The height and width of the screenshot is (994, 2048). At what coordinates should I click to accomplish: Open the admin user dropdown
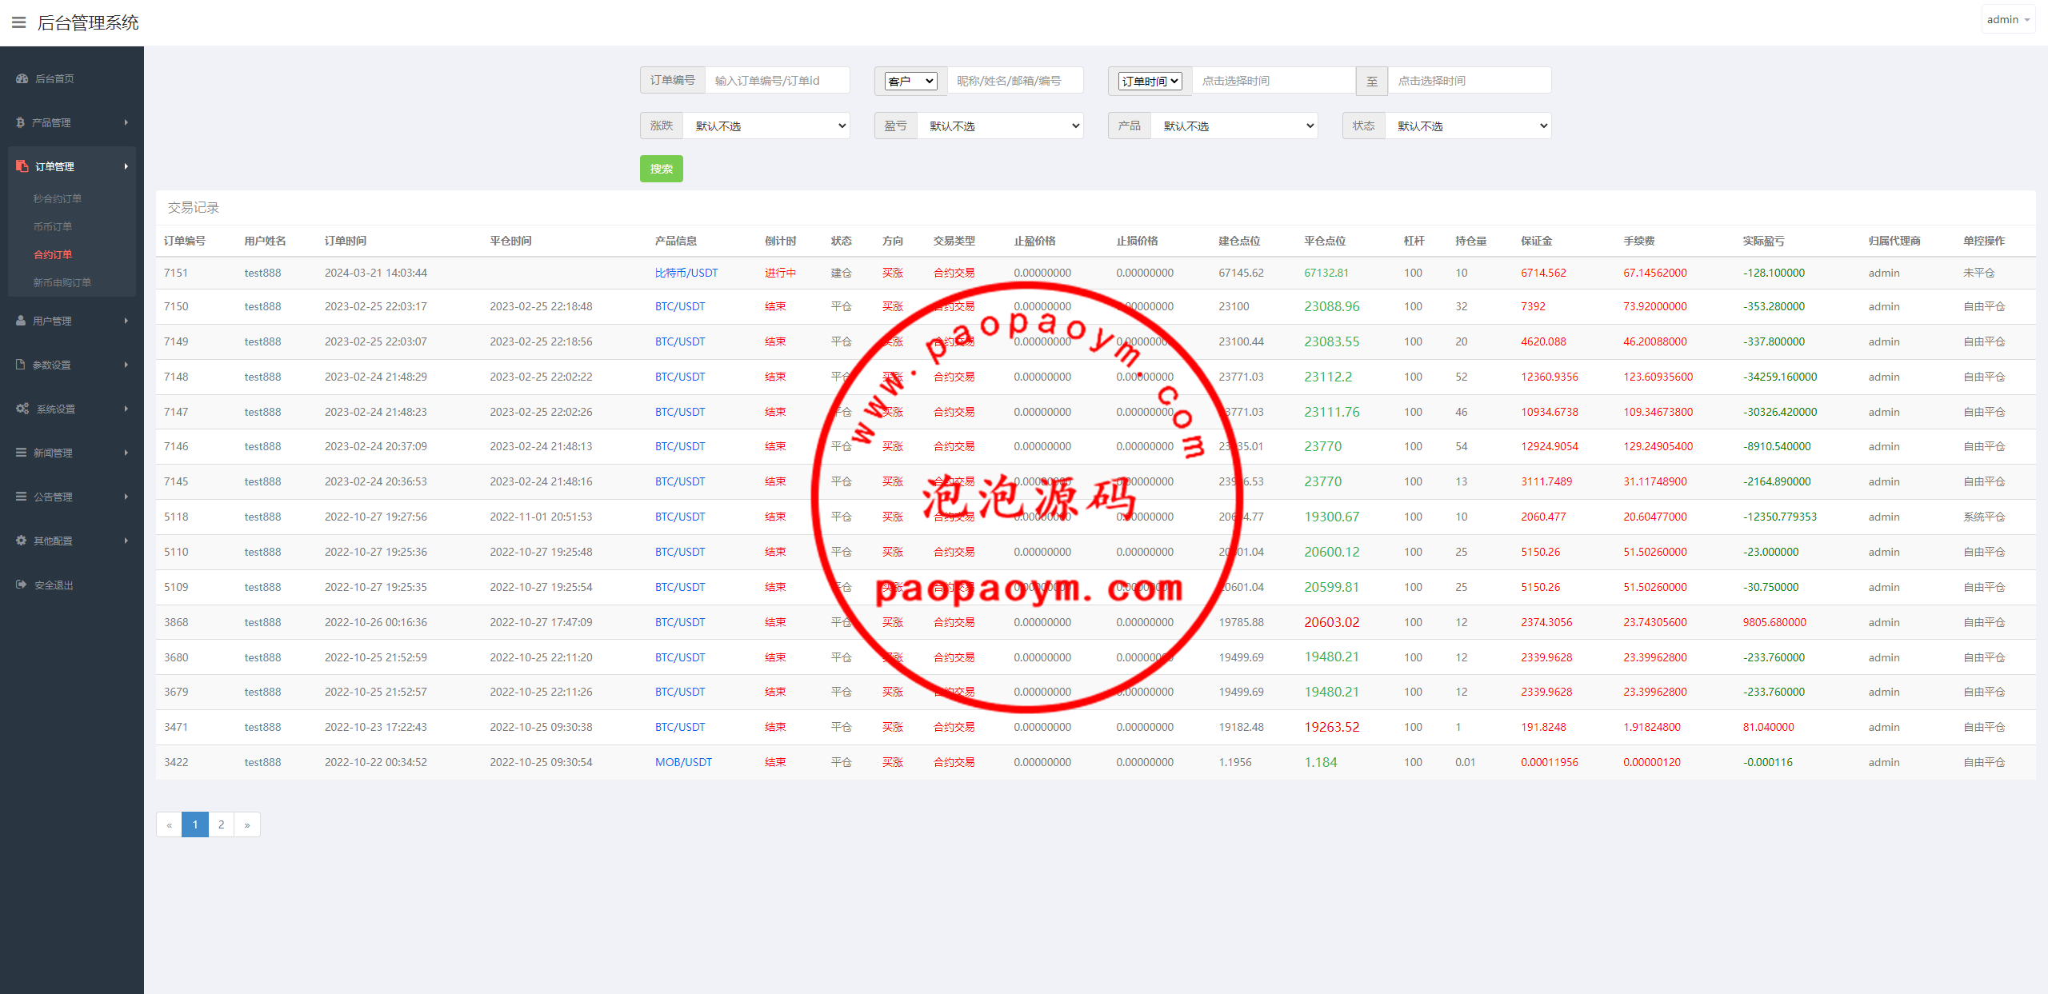click(2008, 20)
